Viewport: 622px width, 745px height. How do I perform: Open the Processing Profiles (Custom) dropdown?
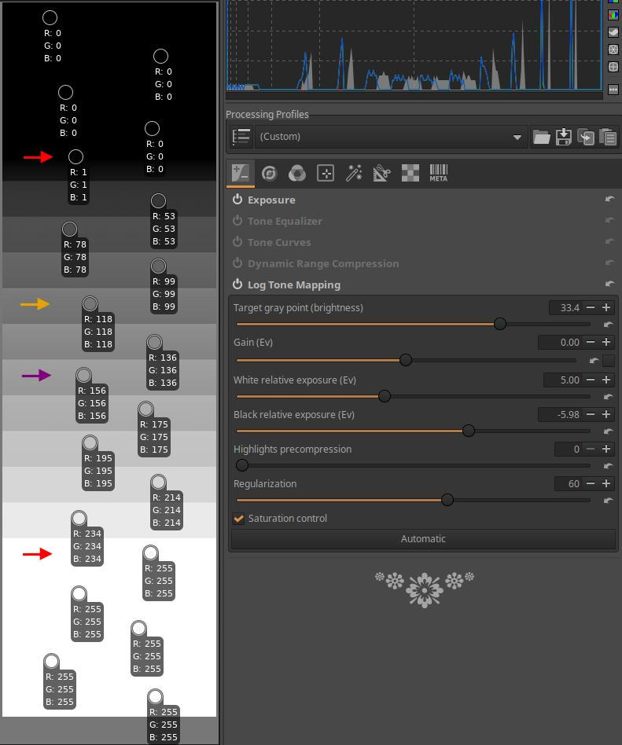391,137
